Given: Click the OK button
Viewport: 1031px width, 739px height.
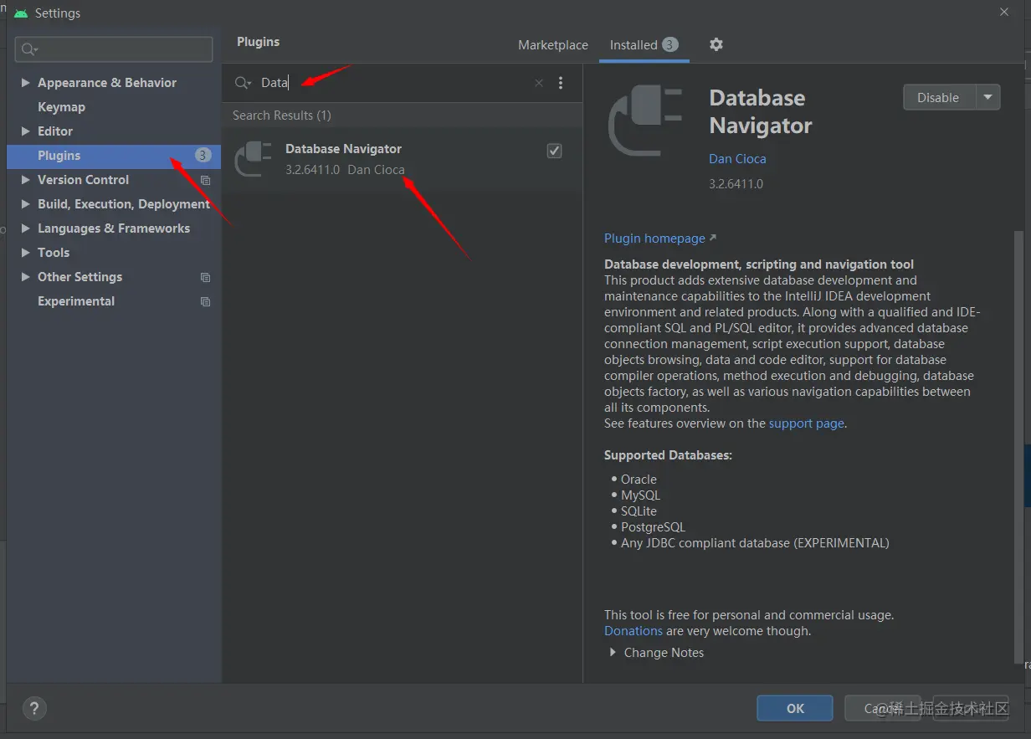Looking at the screenshot, I should pyautogui.click(x=795, y=708).
